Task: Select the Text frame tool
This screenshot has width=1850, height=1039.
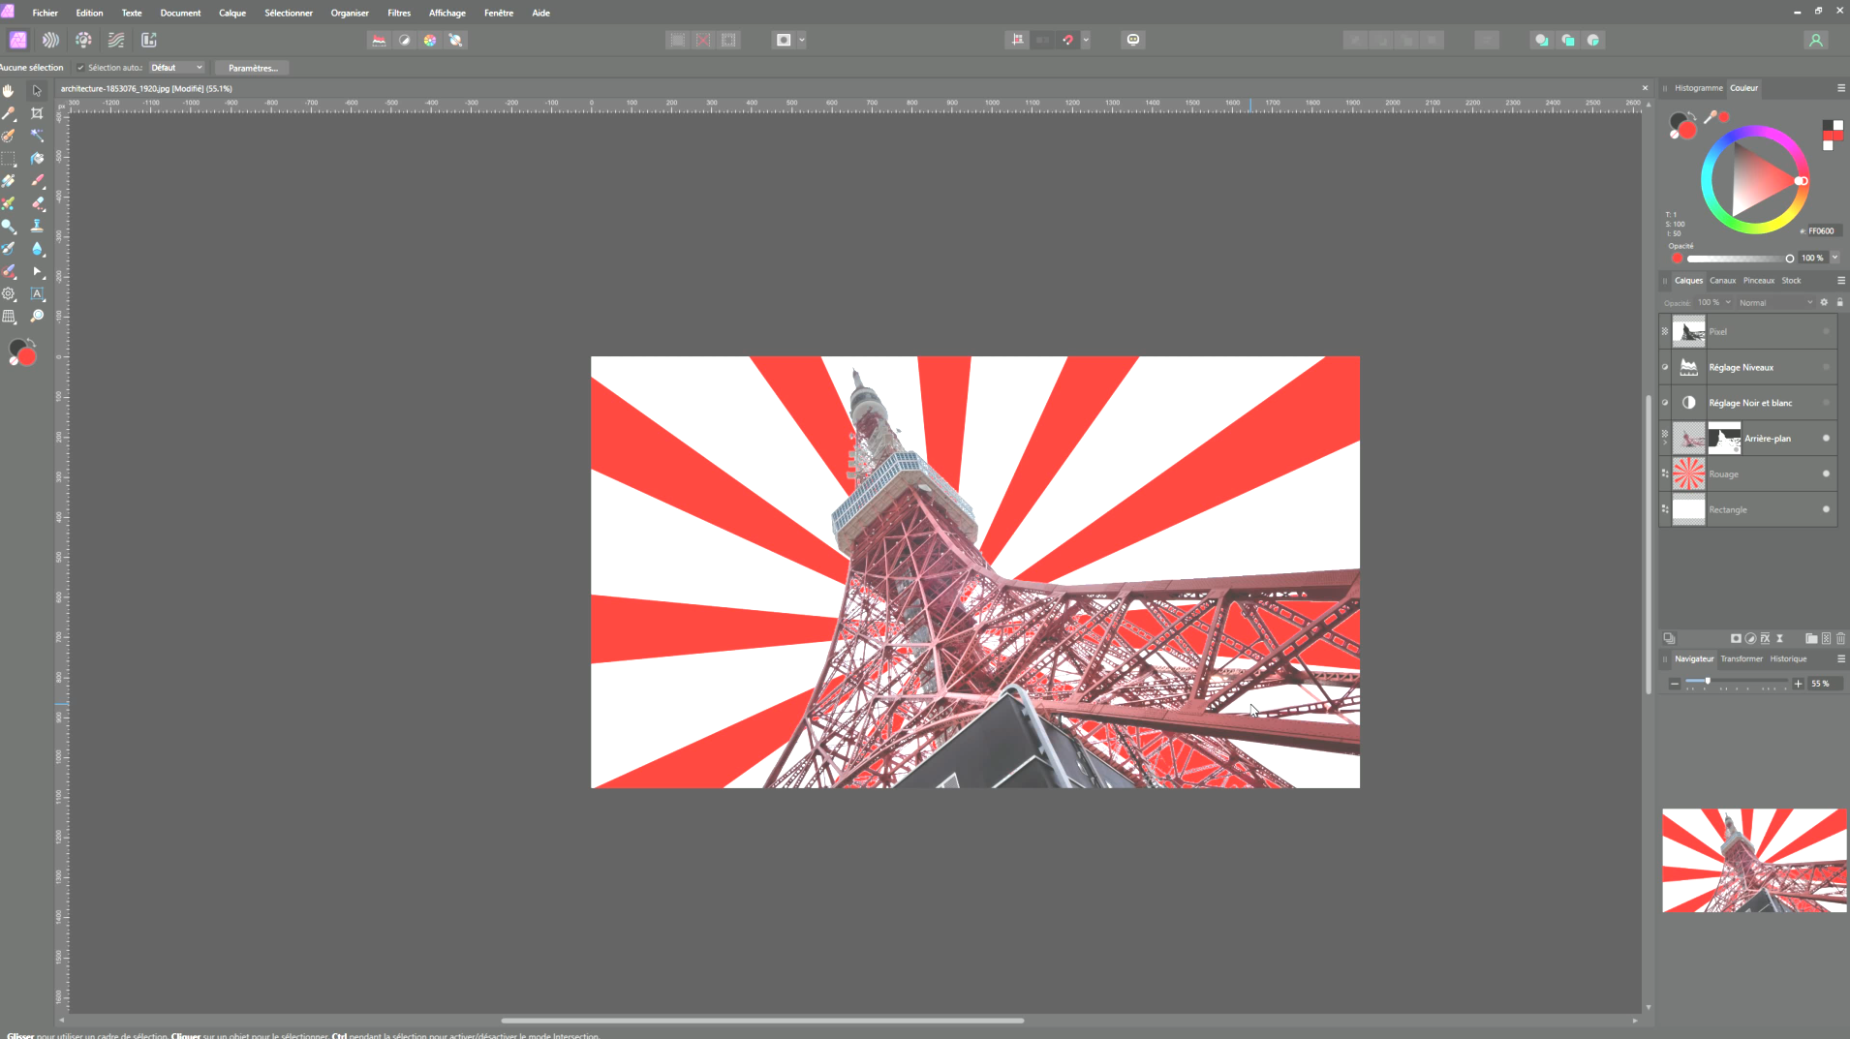Action: pos(37,293)
